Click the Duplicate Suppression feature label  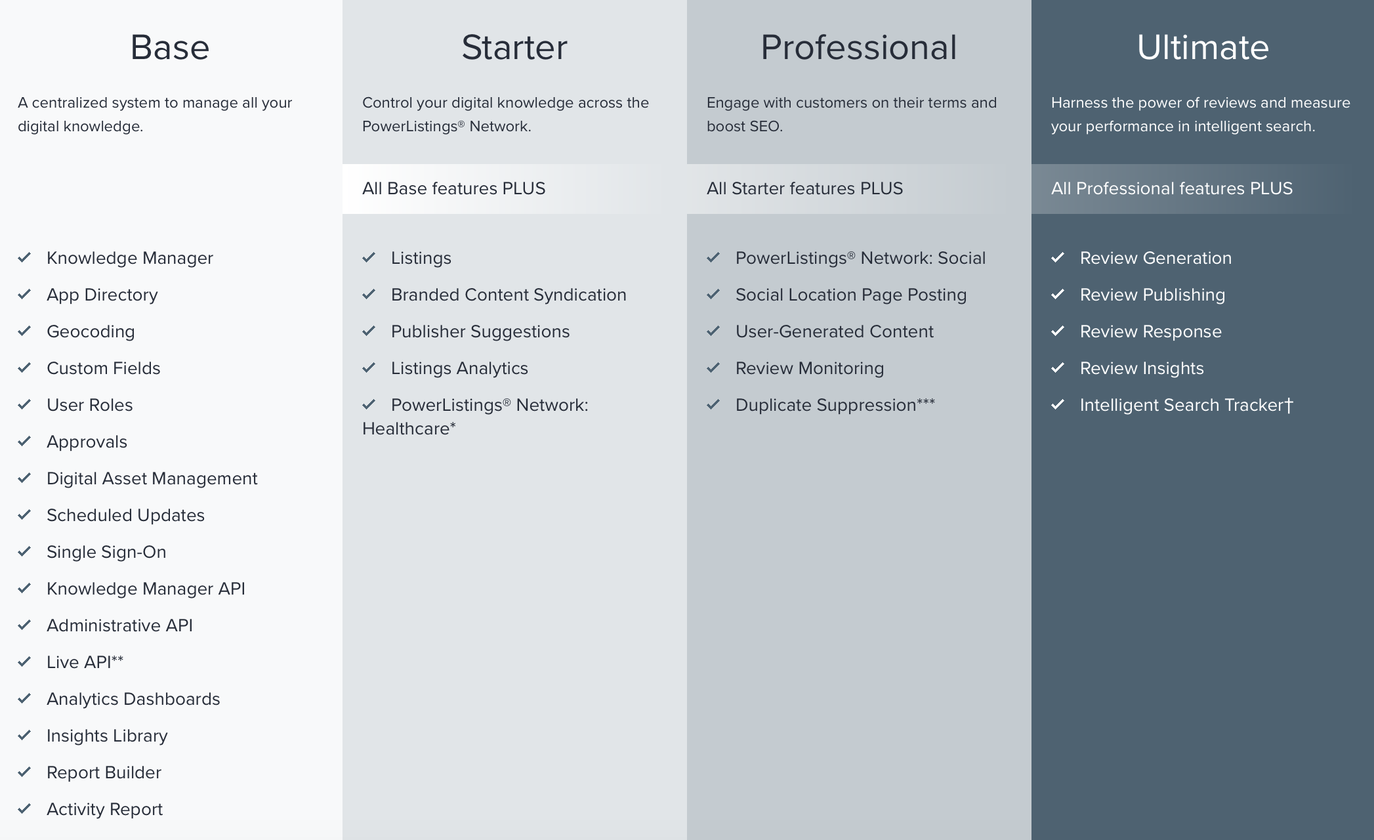[x=835, y=405]
